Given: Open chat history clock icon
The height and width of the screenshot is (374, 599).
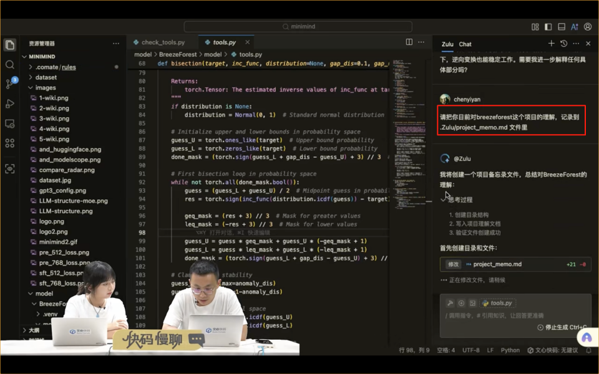Looking at the screenshot, I should click(564, 44).
